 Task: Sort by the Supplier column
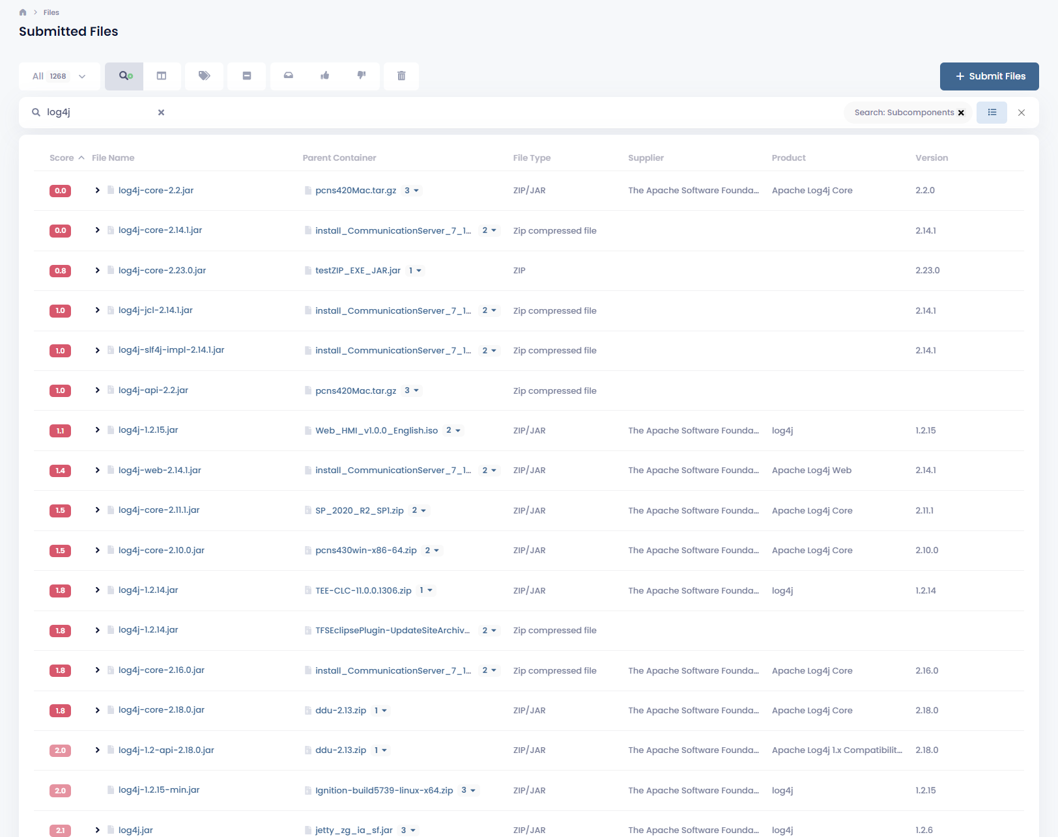click(646, 158)
